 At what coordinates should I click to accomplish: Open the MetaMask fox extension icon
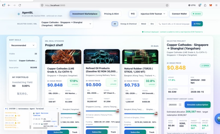point(211,5)
